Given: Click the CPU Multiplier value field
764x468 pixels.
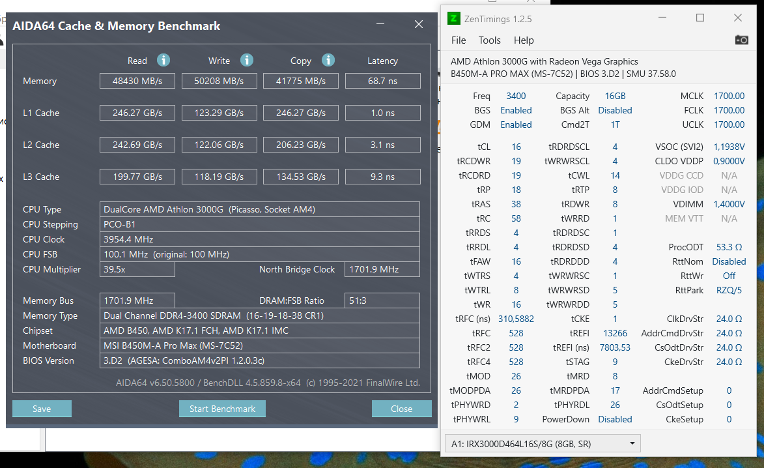Looking at the screenshot, I should point(137,269).
